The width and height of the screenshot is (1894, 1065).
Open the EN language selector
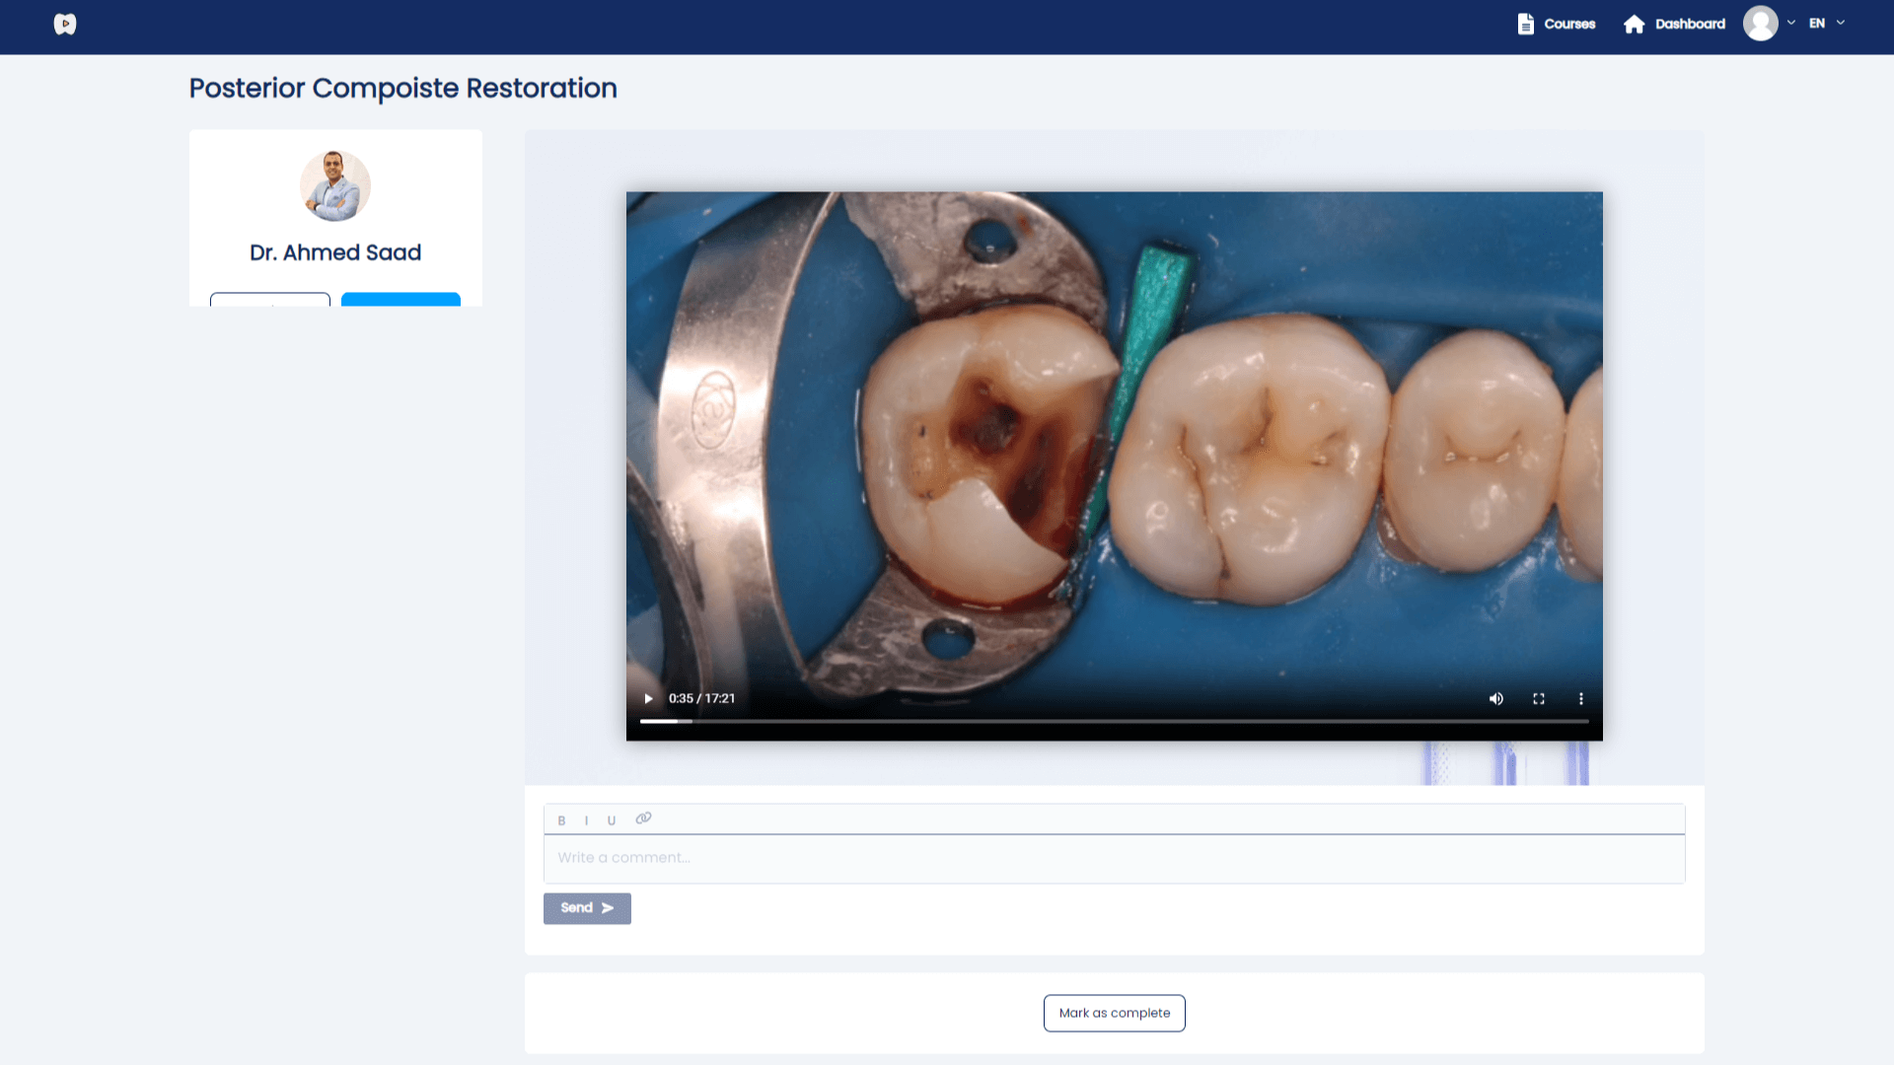pyautogui.click(x=1817, y=23)
